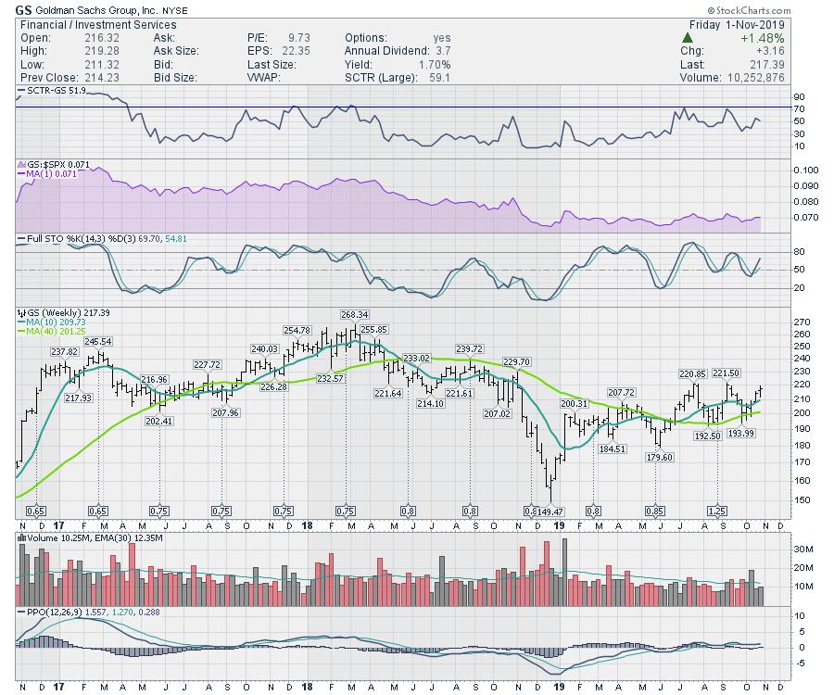The image size is (834, 695).
Task: Click the EPS value 22.35
Action: click(x=297, y=51)
